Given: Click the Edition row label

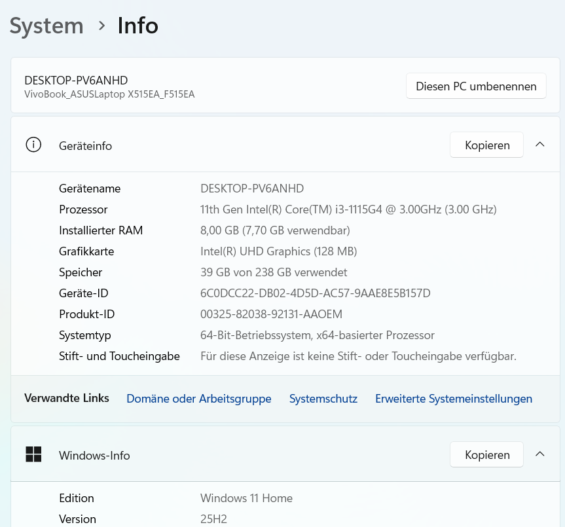Looking at the screenshot, I should pos(77,498).
